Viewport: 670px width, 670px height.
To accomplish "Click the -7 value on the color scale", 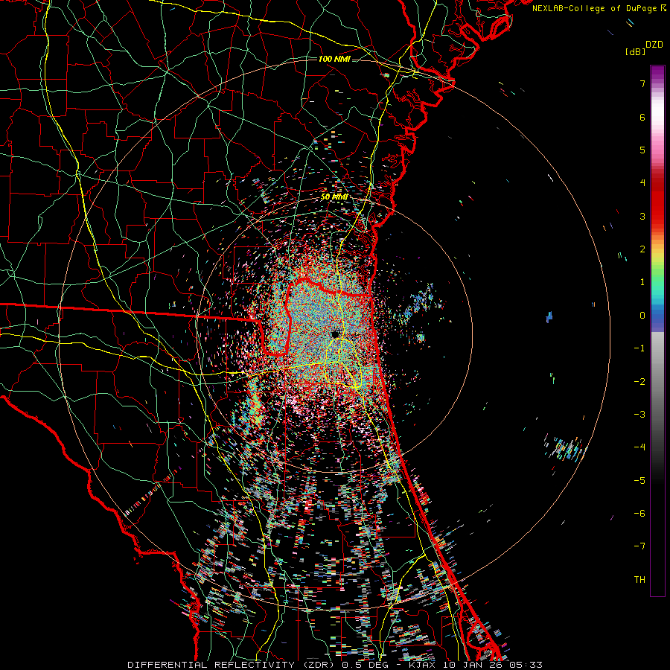I will [x=639, y=546].
